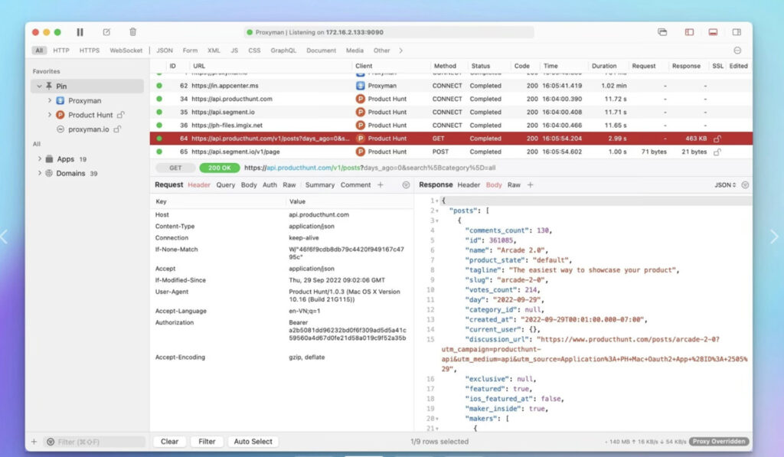Image resolution: width=784 pixels, height=457 pixels.
Task: Open the request Raw tab
Action: 289,185
